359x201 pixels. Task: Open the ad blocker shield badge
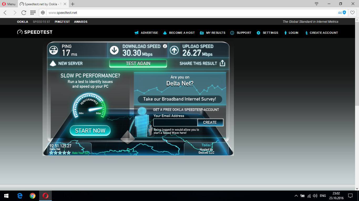[x=342, y=13]
